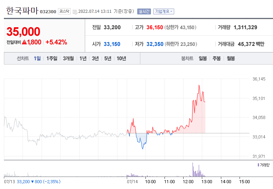The image size is (273, 189).
Task: Switch to the 3개월 chart period
Action: pos(68,58)
